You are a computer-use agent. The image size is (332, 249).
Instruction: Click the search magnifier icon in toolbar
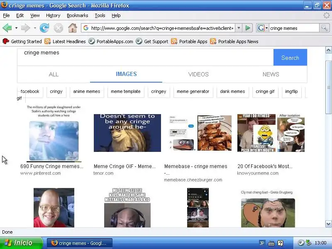tap(324, 28)
